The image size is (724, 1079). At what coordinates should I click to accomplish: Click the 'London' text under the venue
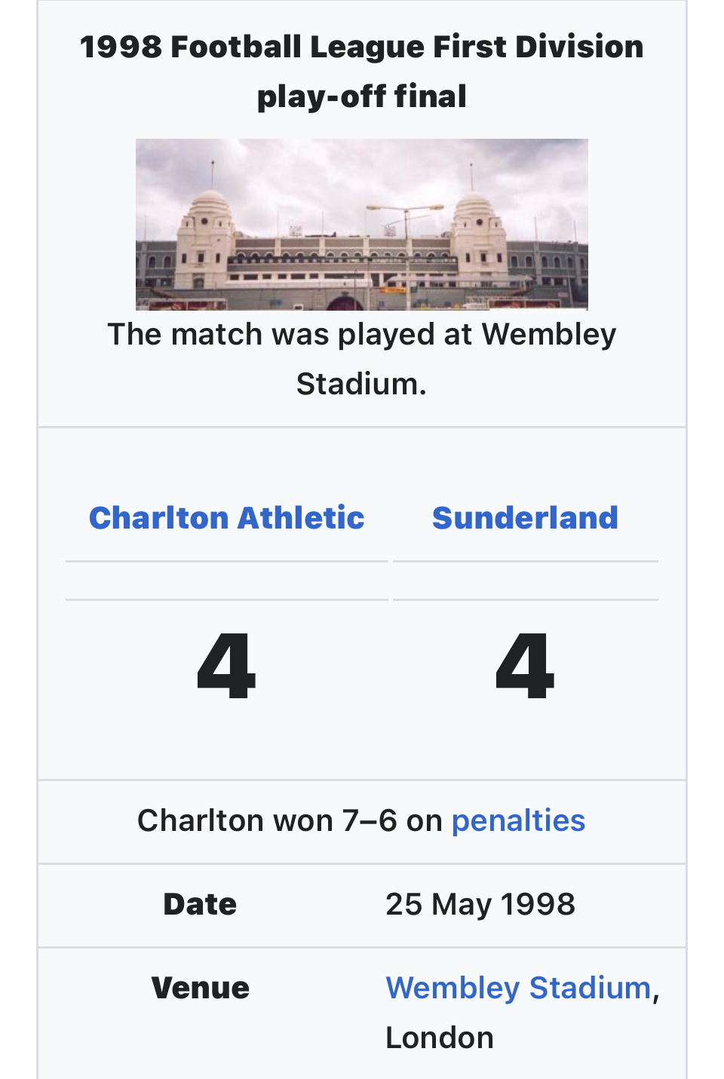coord(440,1038)
